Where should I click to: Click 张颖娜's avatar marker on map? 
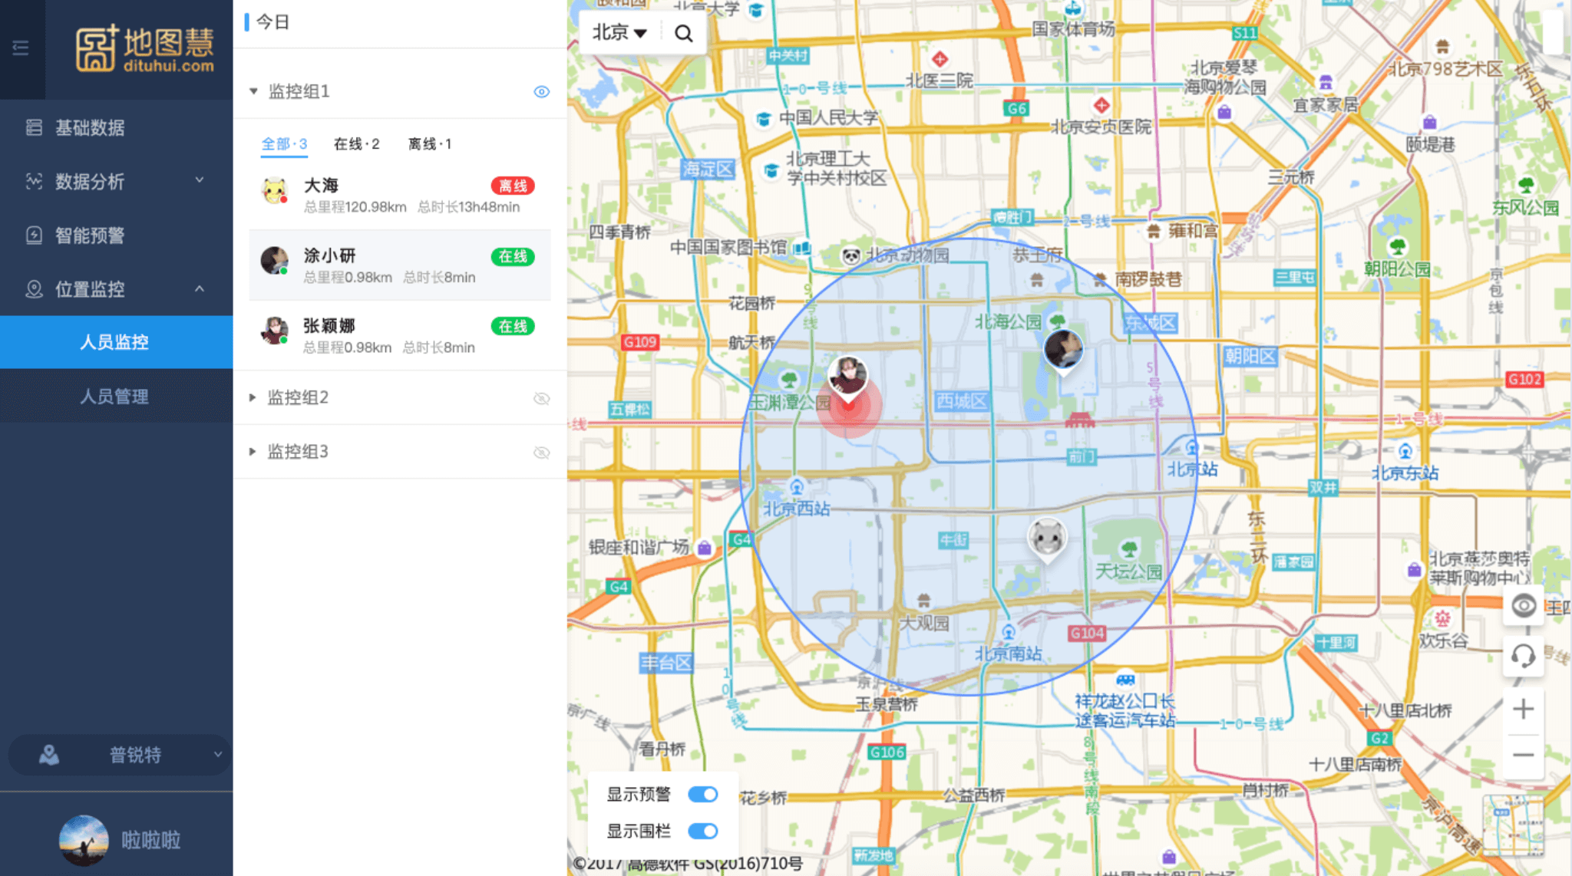(x=847, y=376)
